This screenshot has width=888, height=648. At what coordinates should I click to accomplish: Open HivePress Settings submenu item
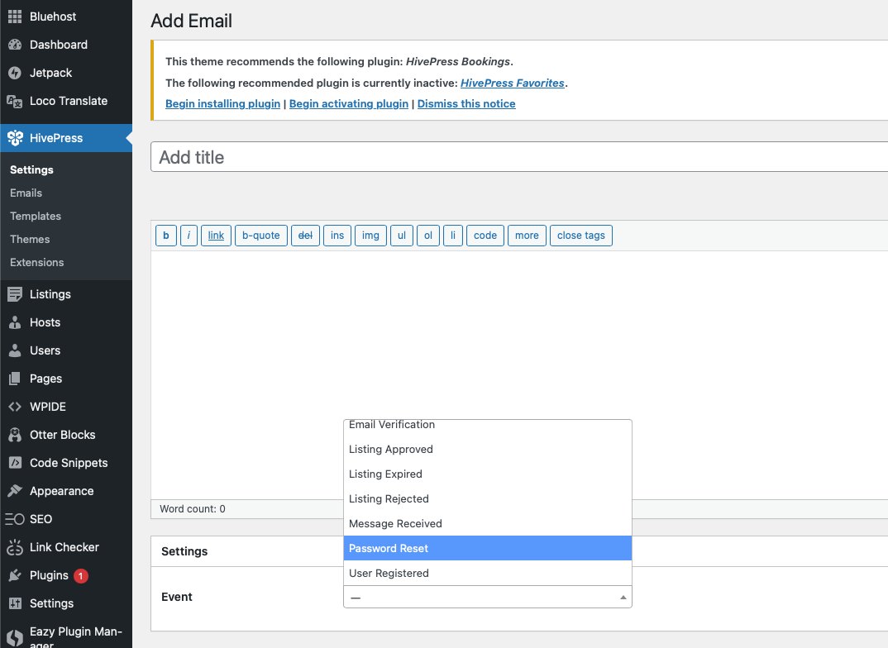(x=31, y=169)
